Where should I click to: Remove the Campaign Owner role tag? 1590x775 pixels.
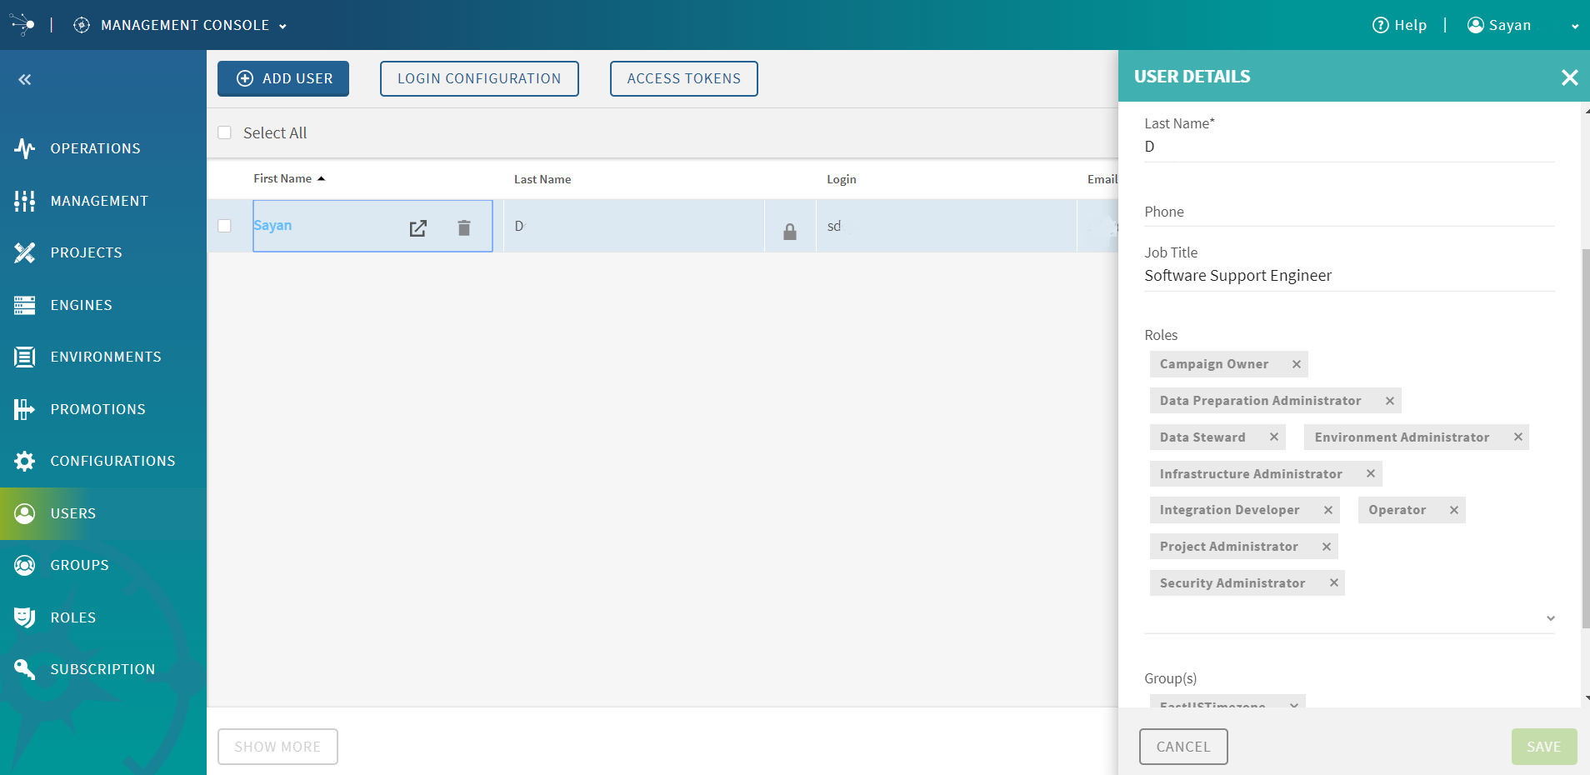point(1296,363)
